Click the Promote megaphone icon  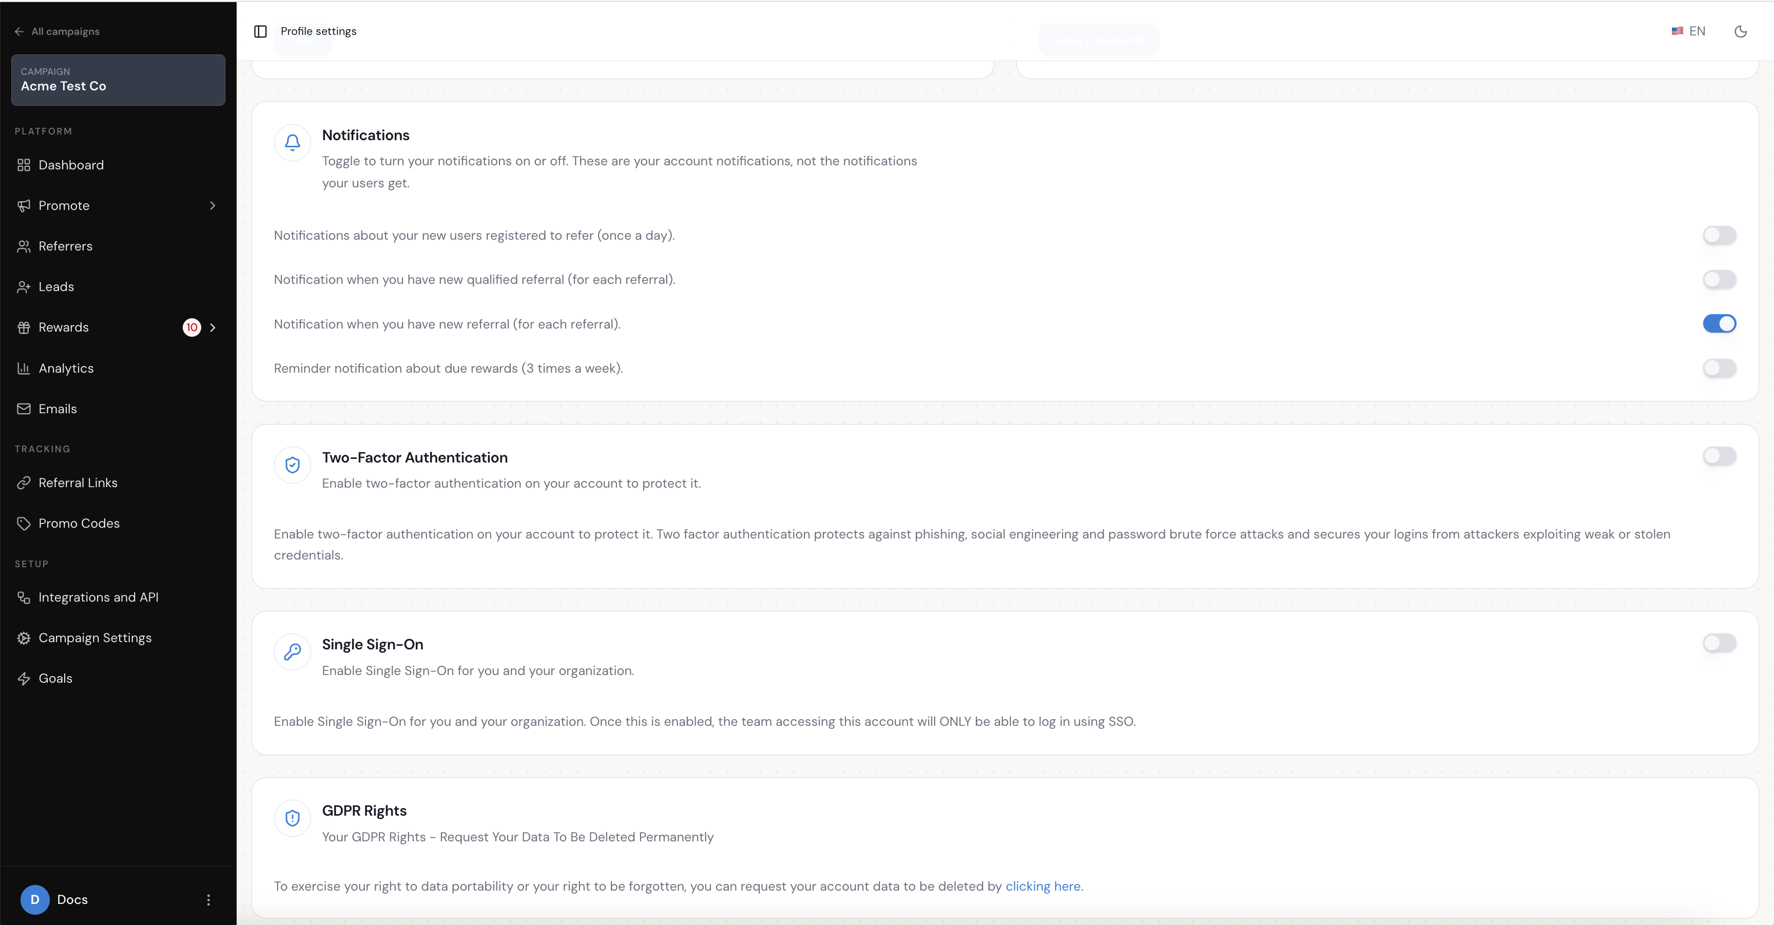point(24,206)
